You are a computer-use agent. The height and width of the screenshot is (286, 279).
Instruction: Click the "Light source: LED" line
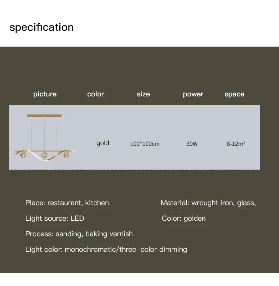pos(55,218)
